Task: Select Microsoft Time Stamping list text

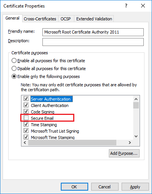Action: coord(53,137)
